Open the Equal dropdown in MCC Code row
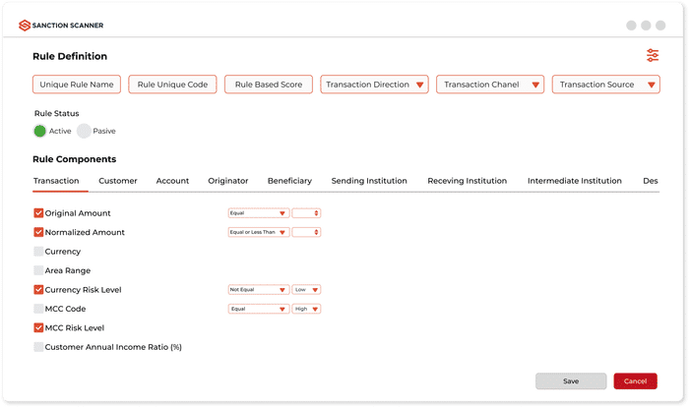Viewport: 689px width, 407px height. point(258,309)
